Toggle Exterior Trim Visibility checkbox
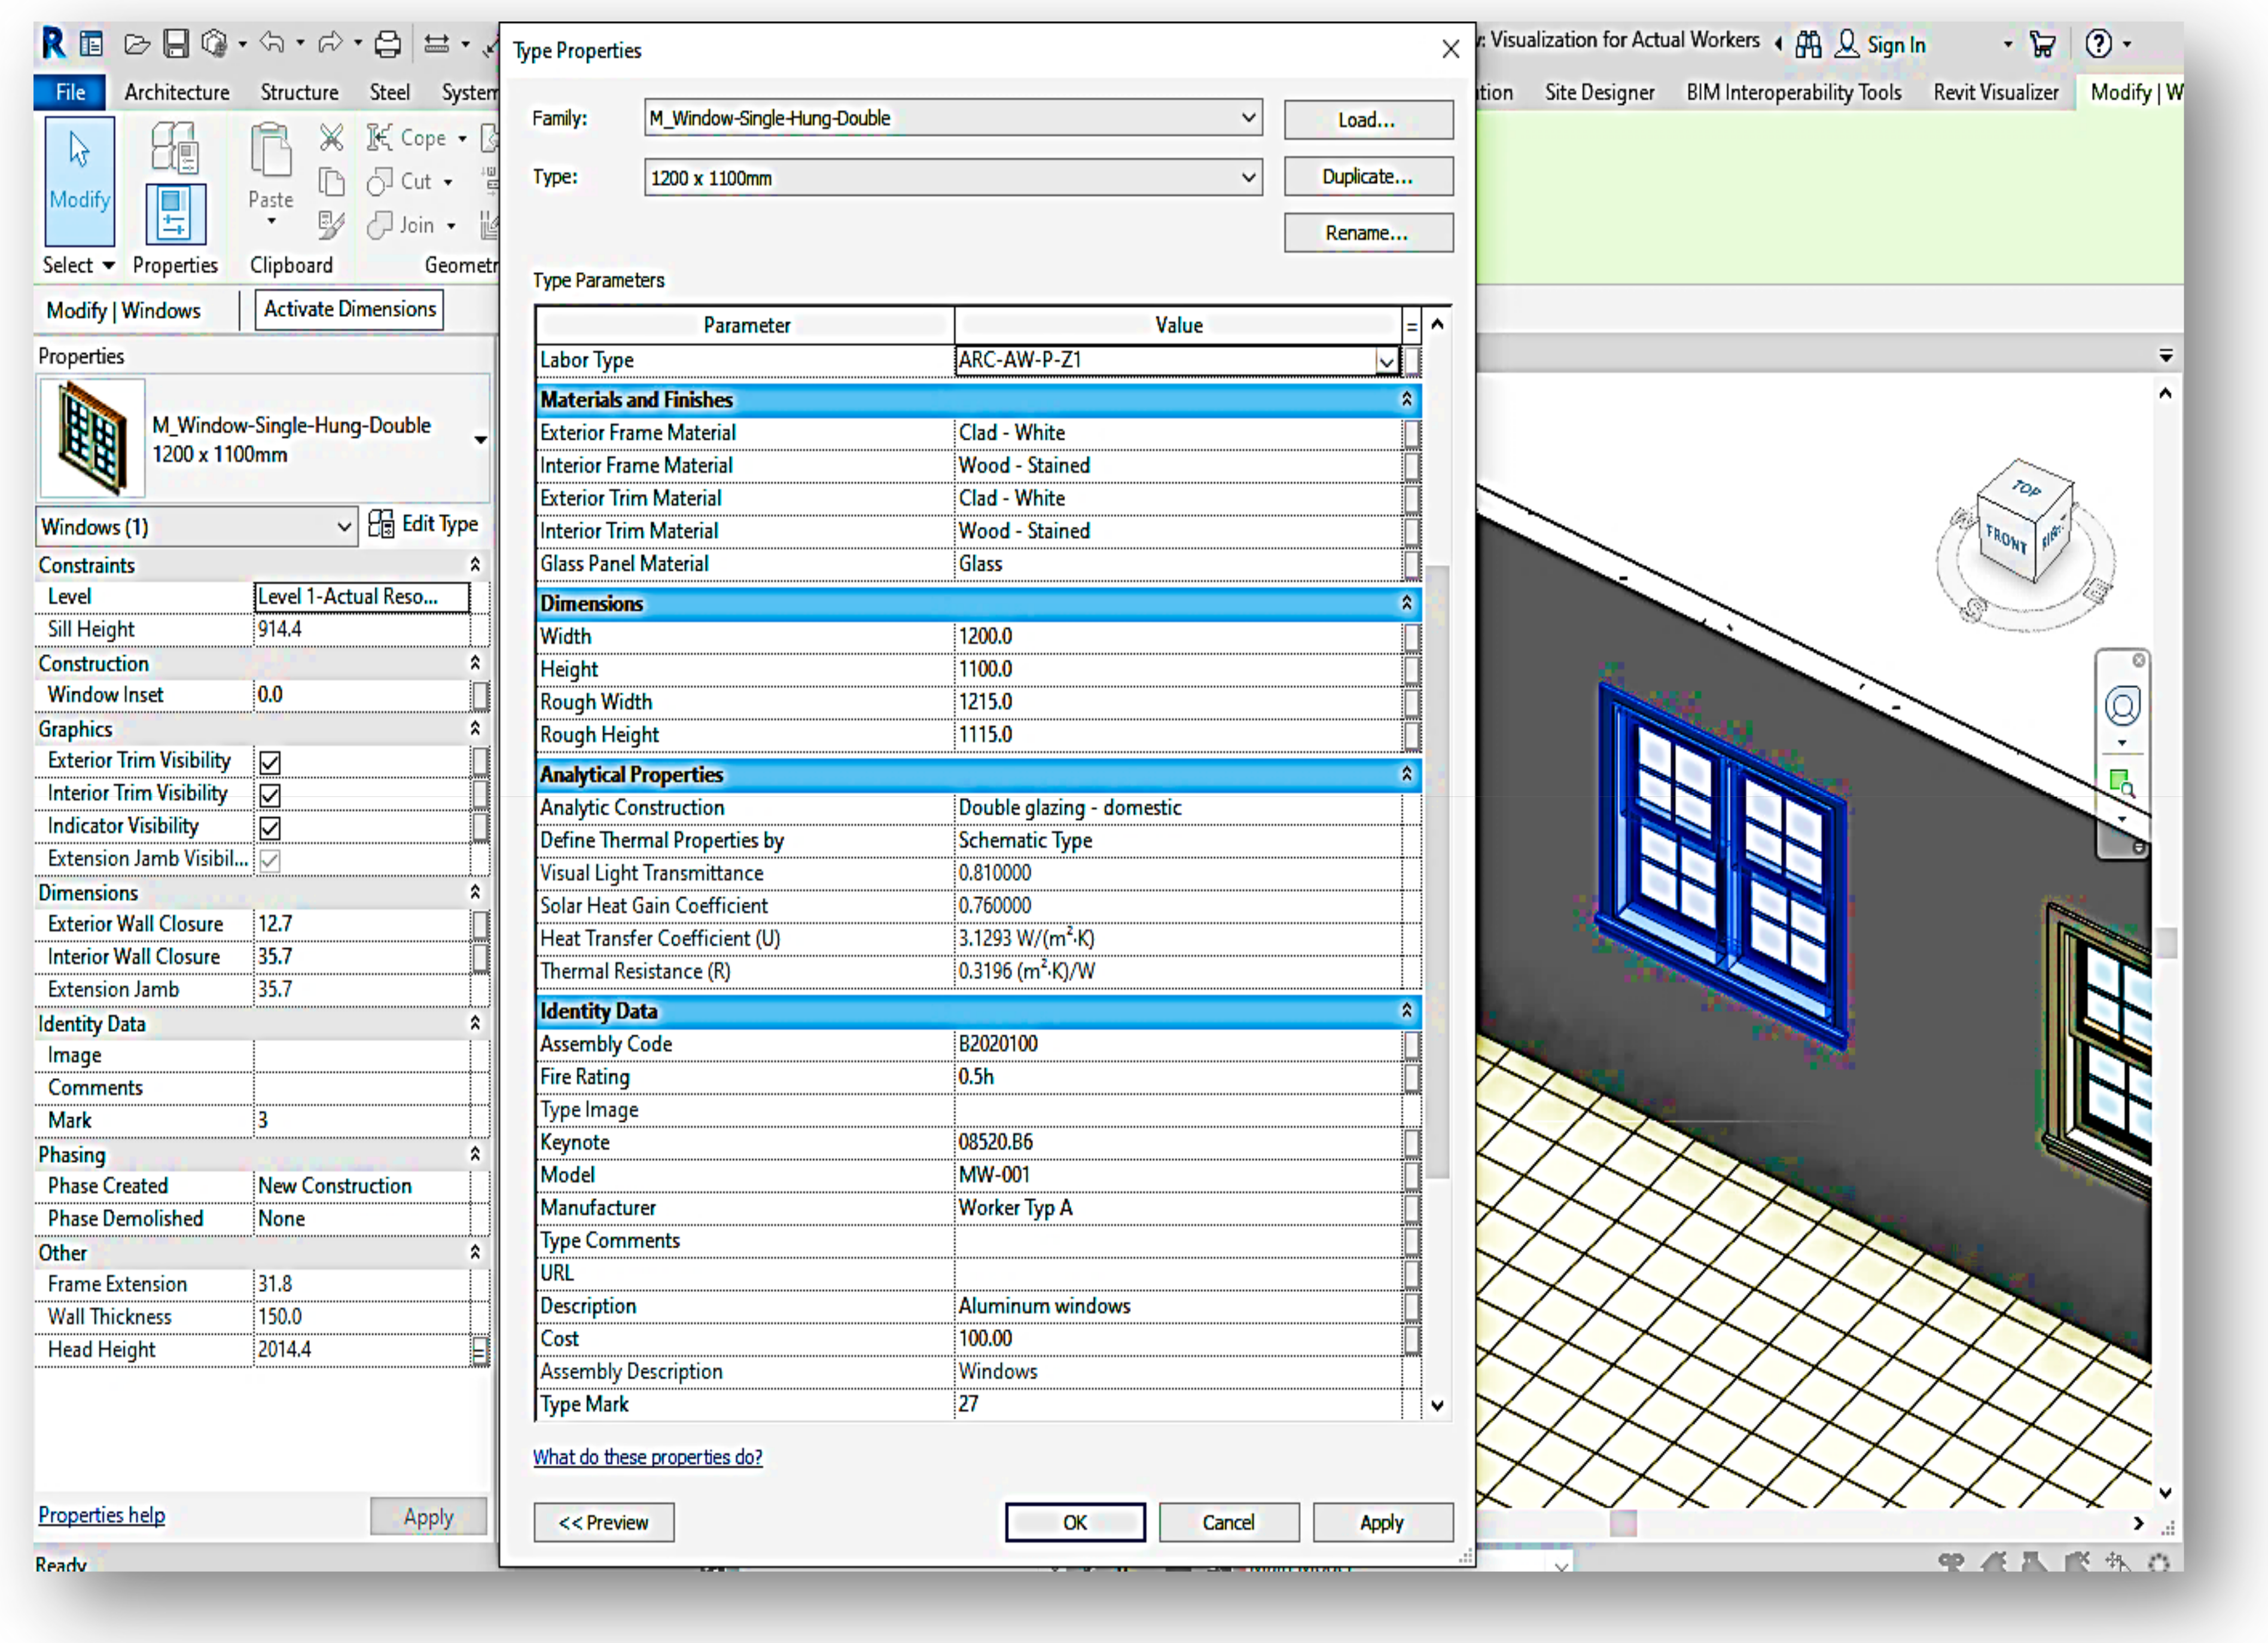Image resolution: width=2268 pixels, height=1643 pixels. coord(270,762)
